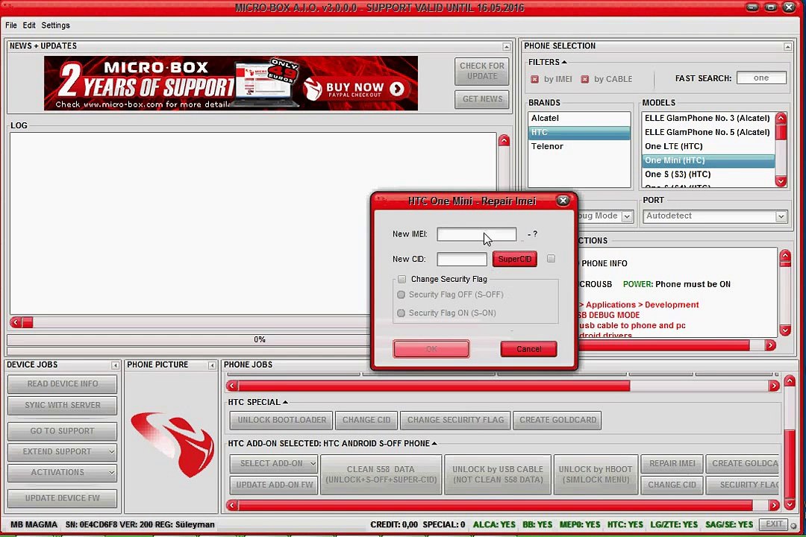Click instructions horizontal scroll-right arrow

click(x=770, y=345)
